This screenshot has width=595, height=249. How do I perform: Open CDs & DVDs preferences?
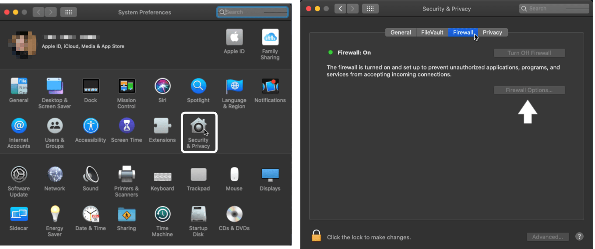234,219
